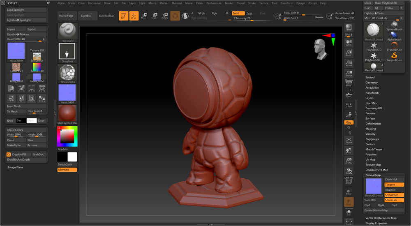Select the Rotate transform tool

(164, 16)
